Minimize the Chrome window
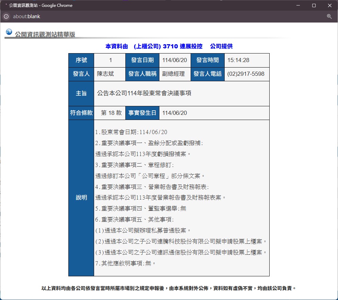Screen dimensions: 338x300 [x=298, y=5]
